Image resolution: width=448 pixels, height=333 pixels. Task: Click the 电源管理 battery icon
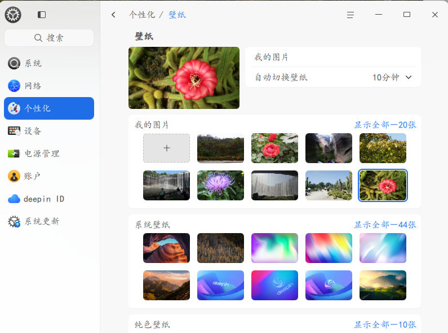[14, 154]
